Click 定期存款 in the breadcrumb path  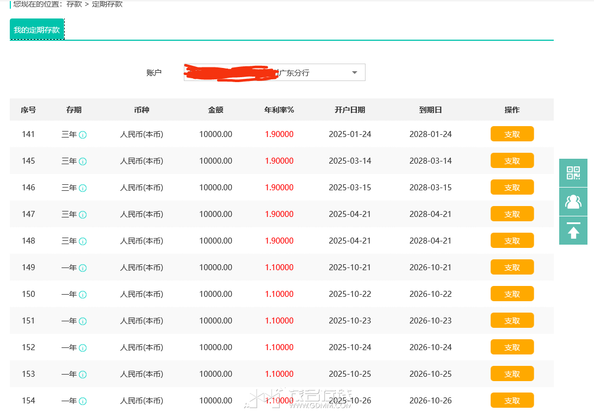(x=107, y=4)
